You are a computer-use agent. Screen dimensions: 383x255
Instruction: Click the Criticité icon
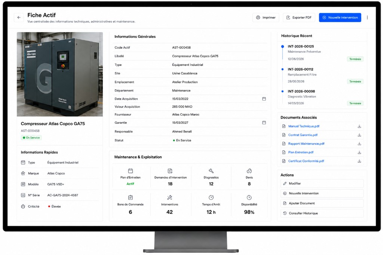coord(23,206)
